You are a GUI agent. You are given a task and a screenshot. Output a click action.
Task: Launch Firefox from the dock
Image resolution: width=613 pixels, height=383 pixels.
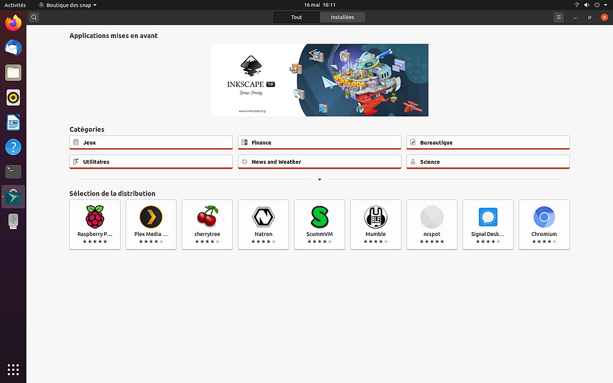13,23
